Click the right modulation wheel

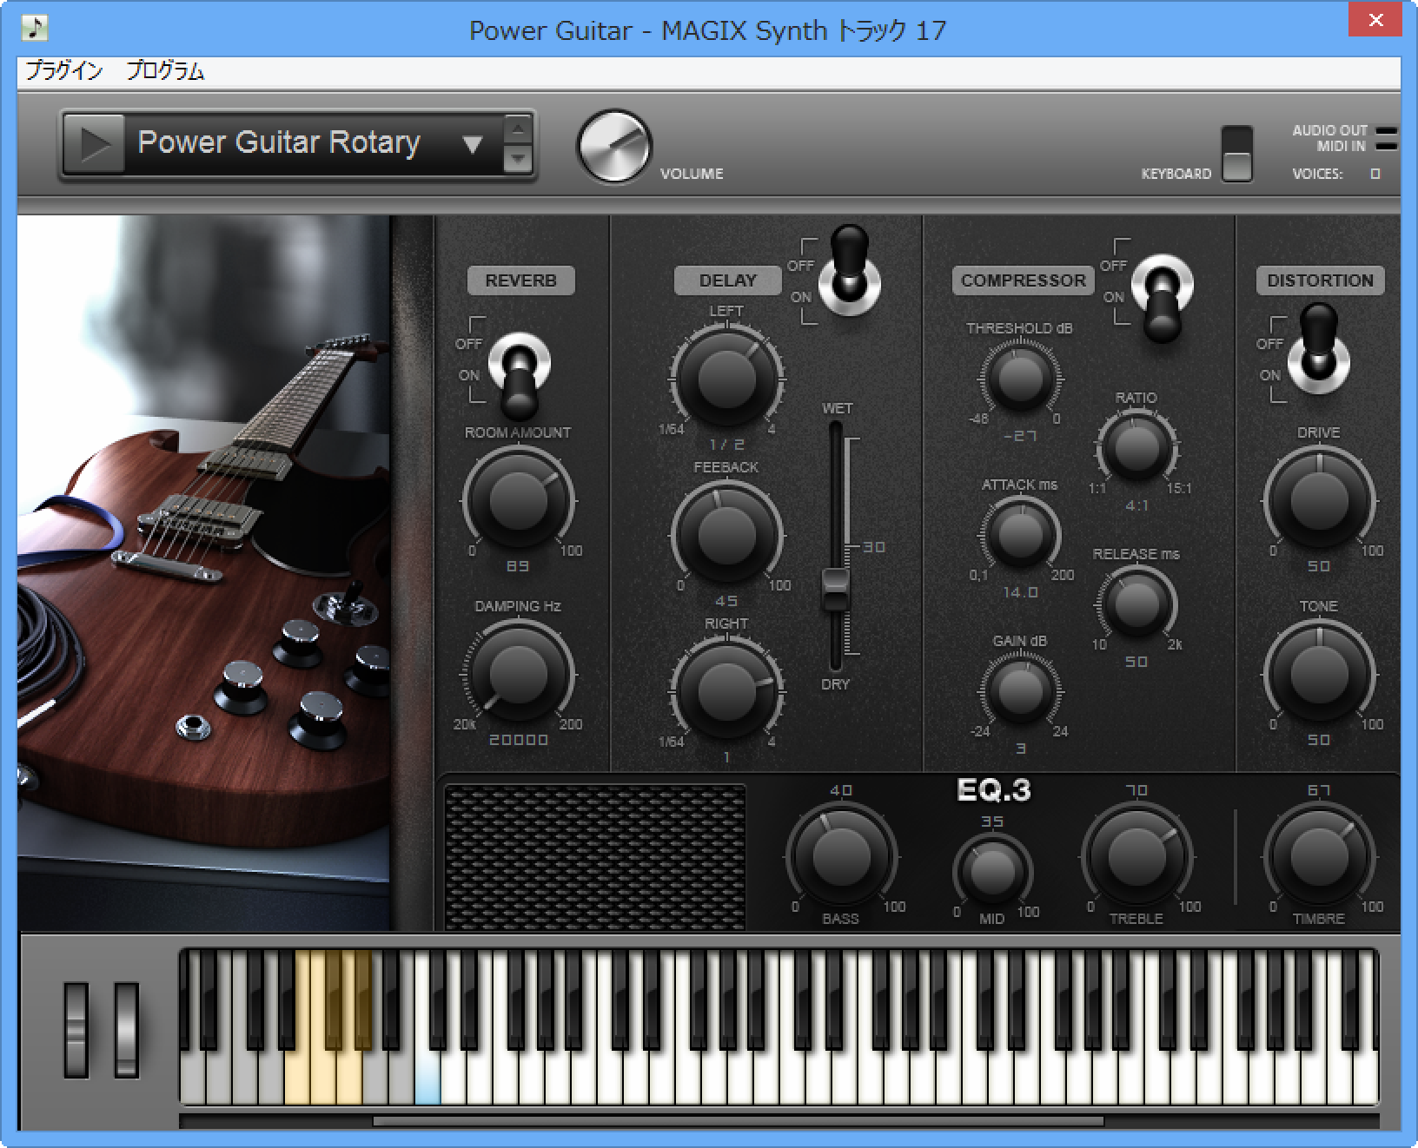(127, 1031)
